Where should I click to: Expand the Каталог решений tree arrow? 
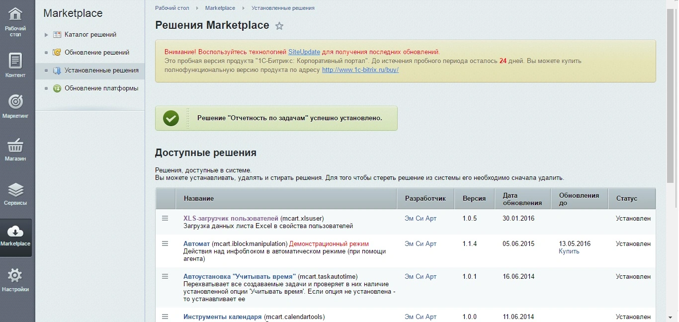[x=46, y=35]
